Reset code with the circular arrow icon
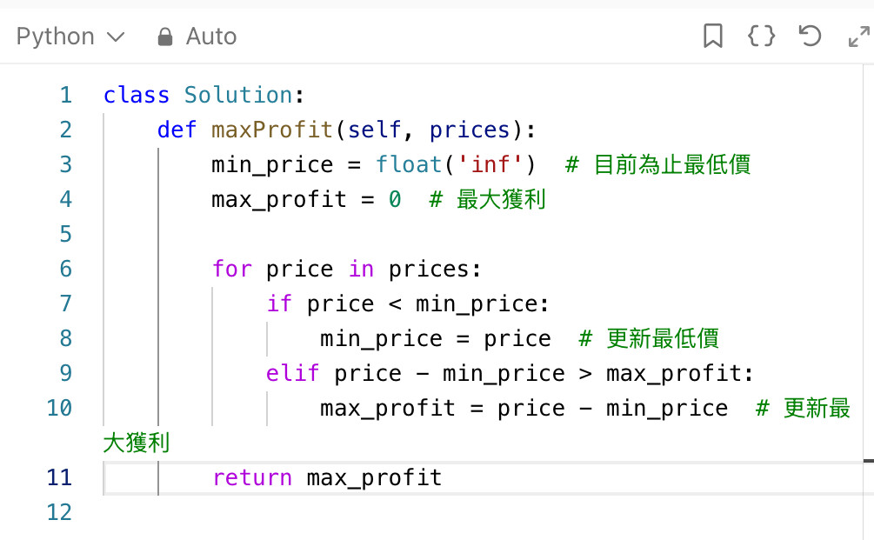This screenshot has height=540, width=874. 811,37
